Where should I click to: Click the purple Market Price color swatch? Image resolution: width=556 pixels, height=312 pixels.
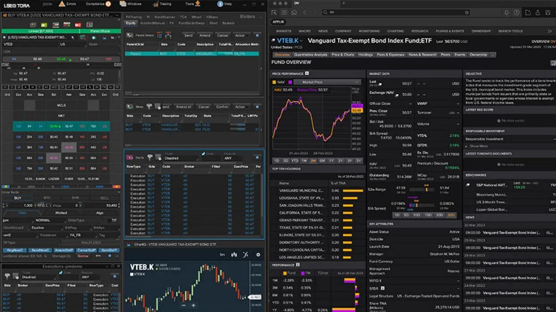pyautogui.click(x=290, y=82)
